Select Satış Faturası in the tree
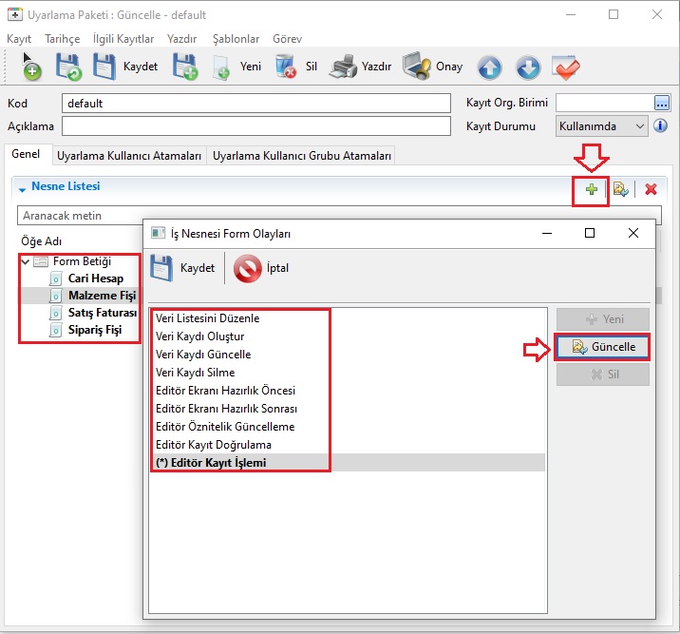The image size is (680, 634). [x=103, y=313]
